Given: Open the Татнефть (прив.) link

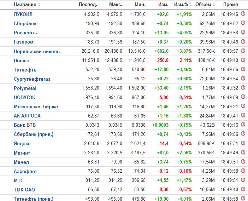Looking at the screenshot, I should 34,199.
